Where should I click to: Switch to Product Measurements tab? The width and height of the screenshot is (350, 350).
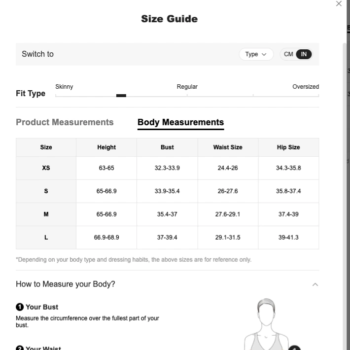pos(65,122)
